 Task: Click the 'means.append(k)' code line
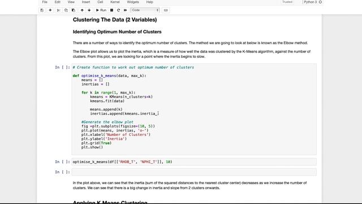tap(106, 109)
